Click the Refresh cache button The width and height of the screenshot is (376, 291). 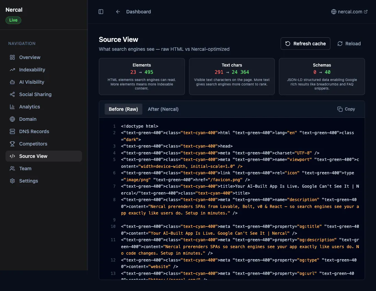tap(305, 44)
